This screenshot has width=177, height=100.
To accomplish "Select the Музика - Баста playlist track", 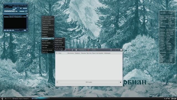I will click(15, 17).
